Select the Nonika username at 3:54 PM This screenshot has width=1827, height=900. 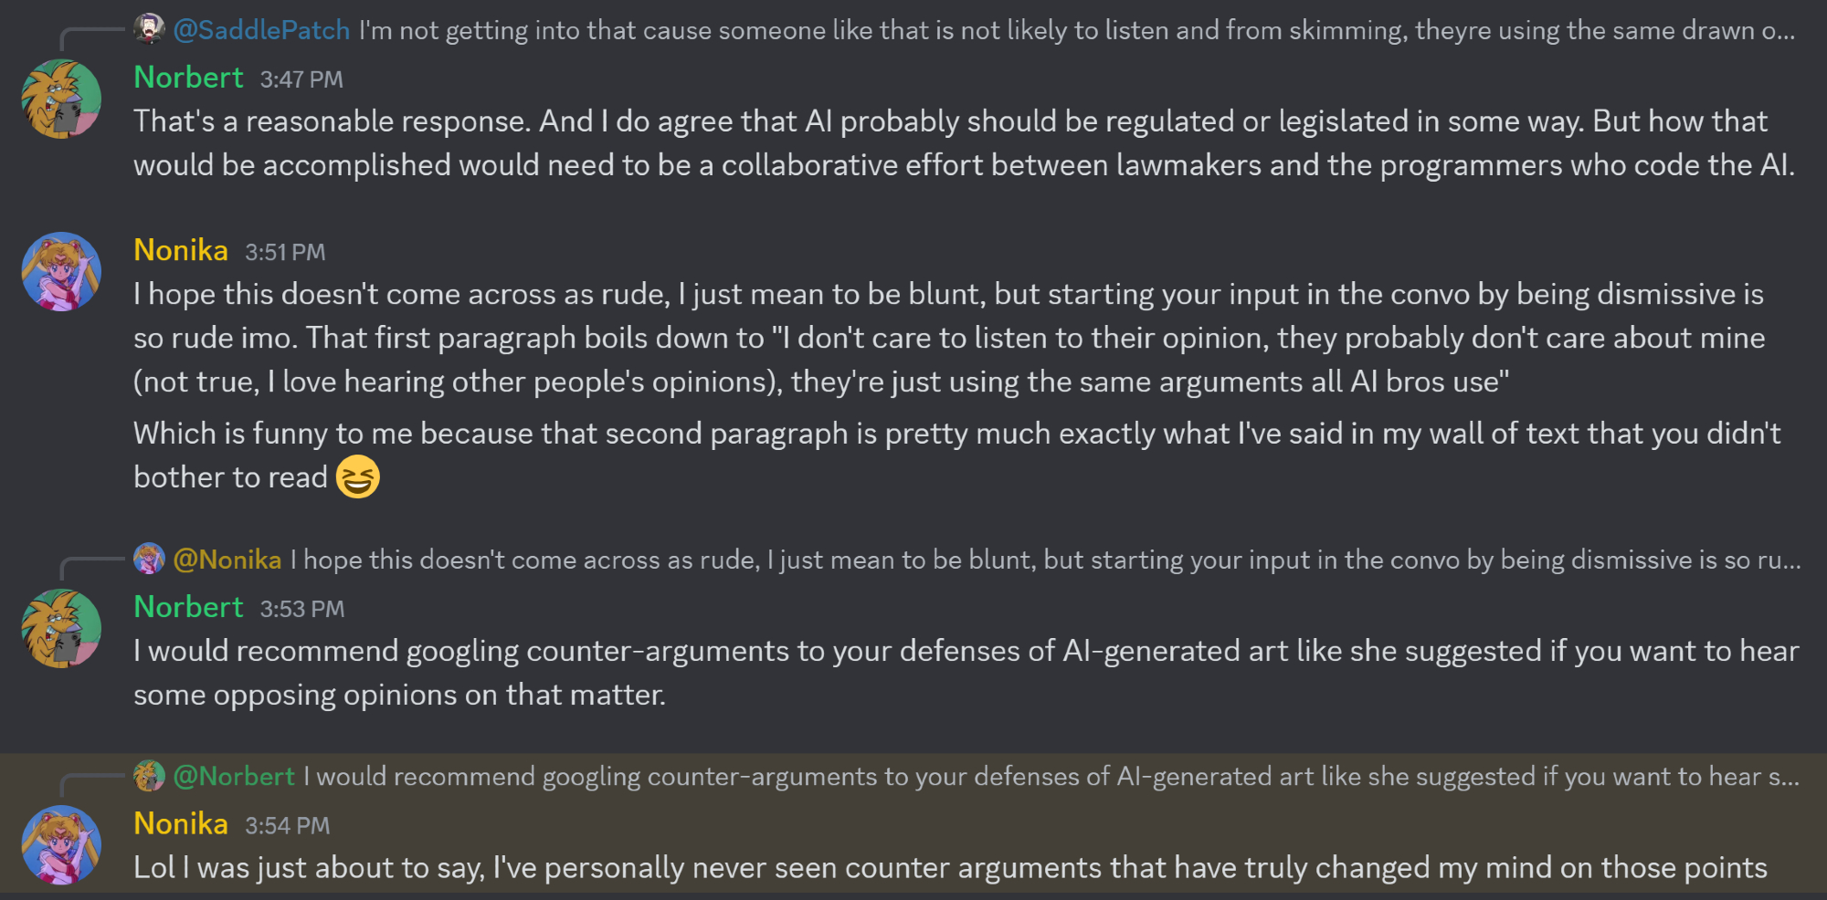[x=181, y=824]
